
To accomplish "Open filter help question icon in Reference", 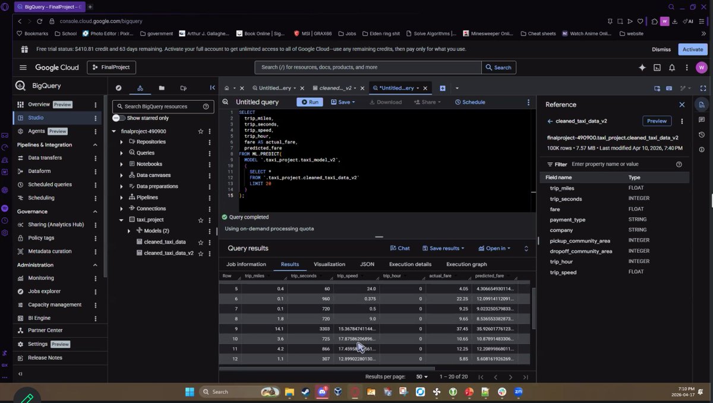I will [679, 164].
